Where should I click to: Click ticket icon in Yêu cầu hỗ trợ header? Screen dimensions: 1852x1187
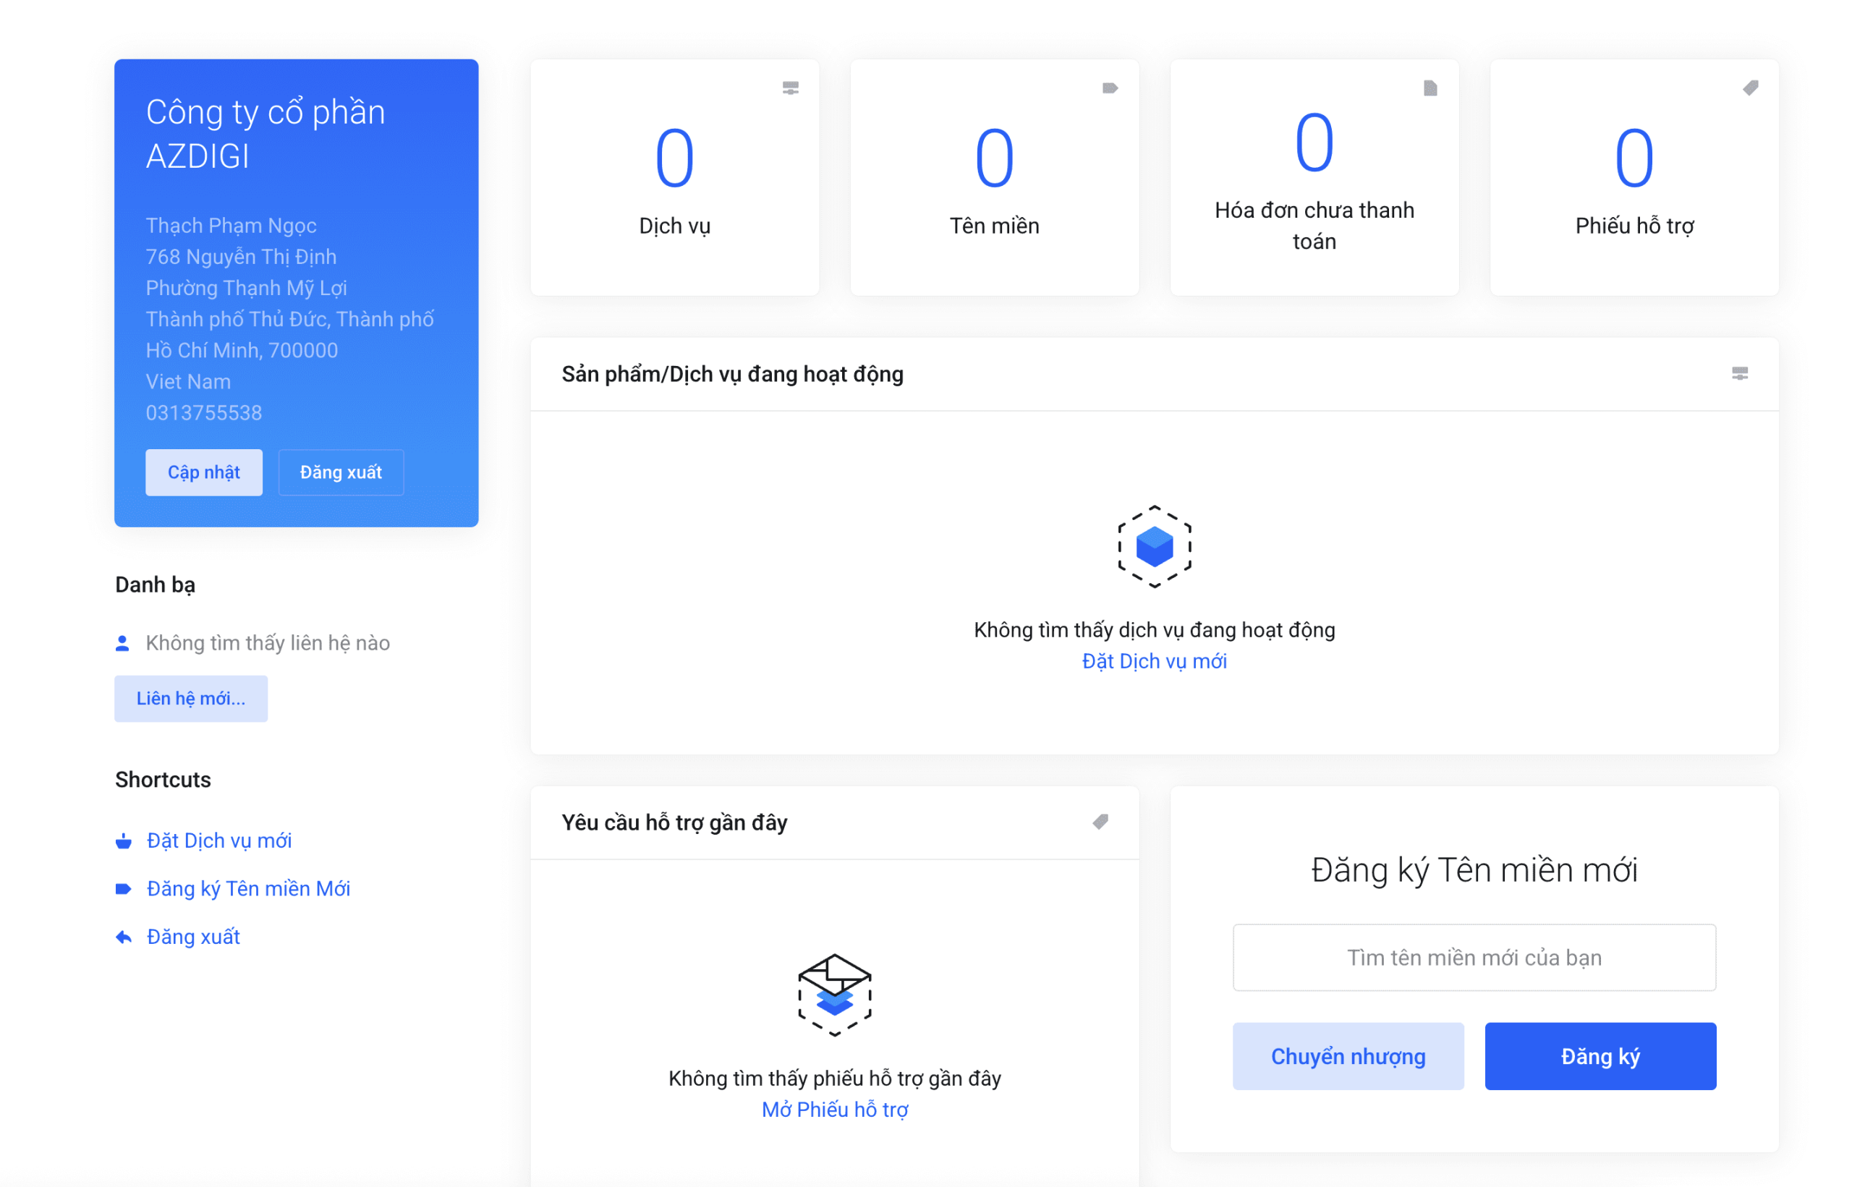(1100, 822)
